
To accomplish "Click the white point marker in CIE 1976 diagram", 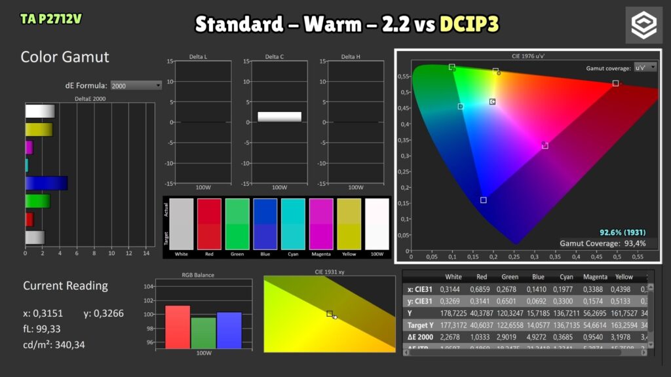I will [x=493, y=101].
